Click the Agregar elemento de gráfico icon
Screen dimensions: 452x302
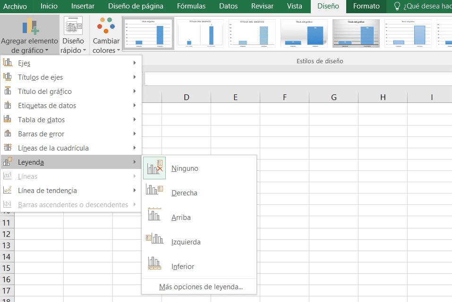click(x=30, y=26)
